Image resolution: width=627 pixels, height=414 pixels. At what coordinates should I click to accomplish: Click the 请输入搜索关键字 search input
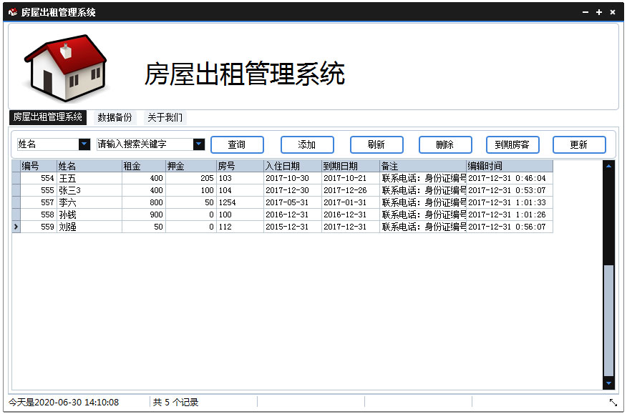pos(145,144)
